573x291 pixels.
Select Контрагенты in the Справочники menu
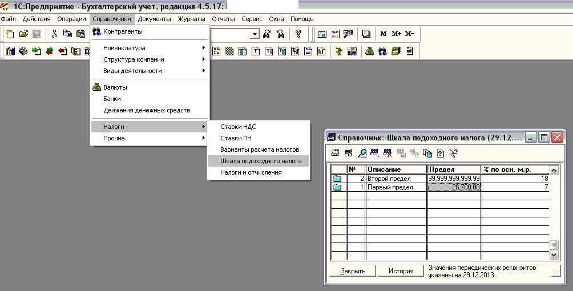[x=150, y=31]
